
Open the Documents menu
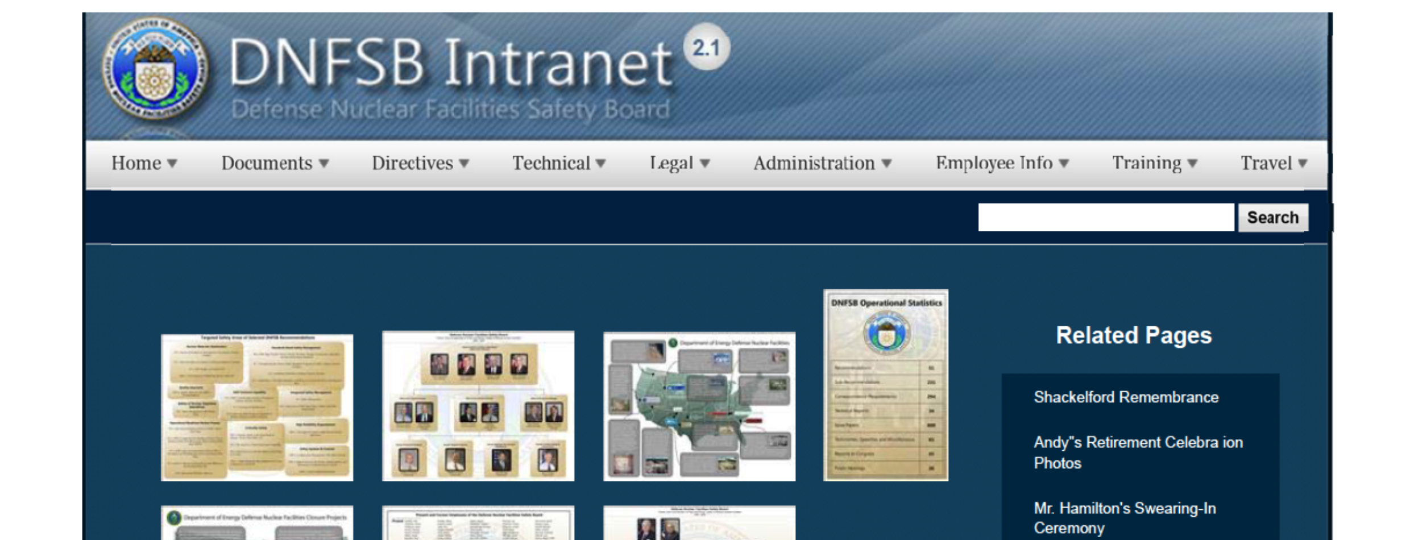point(275,164)
